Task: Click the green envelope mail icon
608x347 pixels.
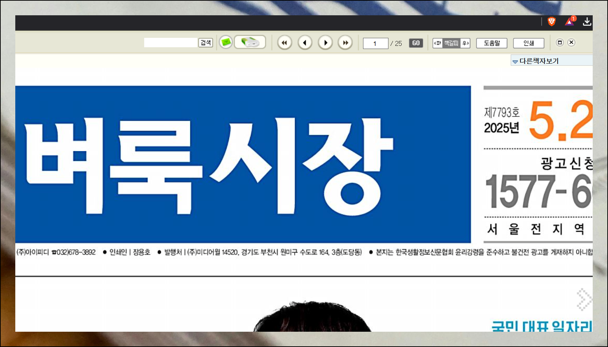Action: (x=226, y=42)
